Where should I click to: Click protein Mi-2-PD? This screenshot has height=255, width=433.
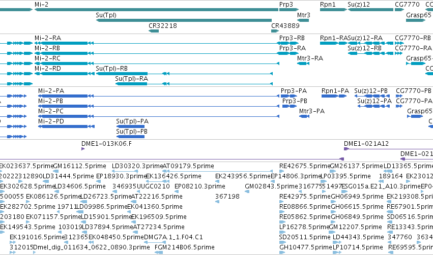click(x=66, y=127)
